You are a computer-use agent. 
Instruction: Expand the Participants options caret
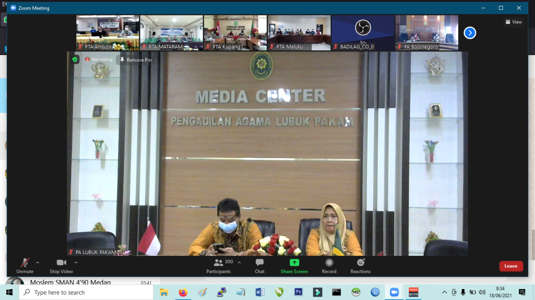(239, 262)
